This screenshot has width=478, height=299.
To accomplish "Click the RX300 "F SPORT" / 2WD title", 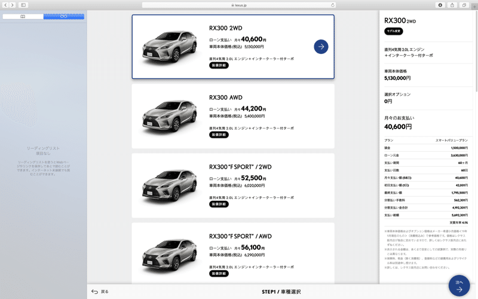I will [240, 167].
